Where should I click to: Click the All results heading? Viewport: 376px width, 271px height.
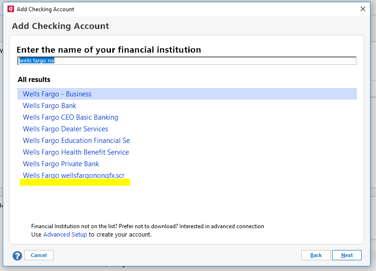coord(34,80)
